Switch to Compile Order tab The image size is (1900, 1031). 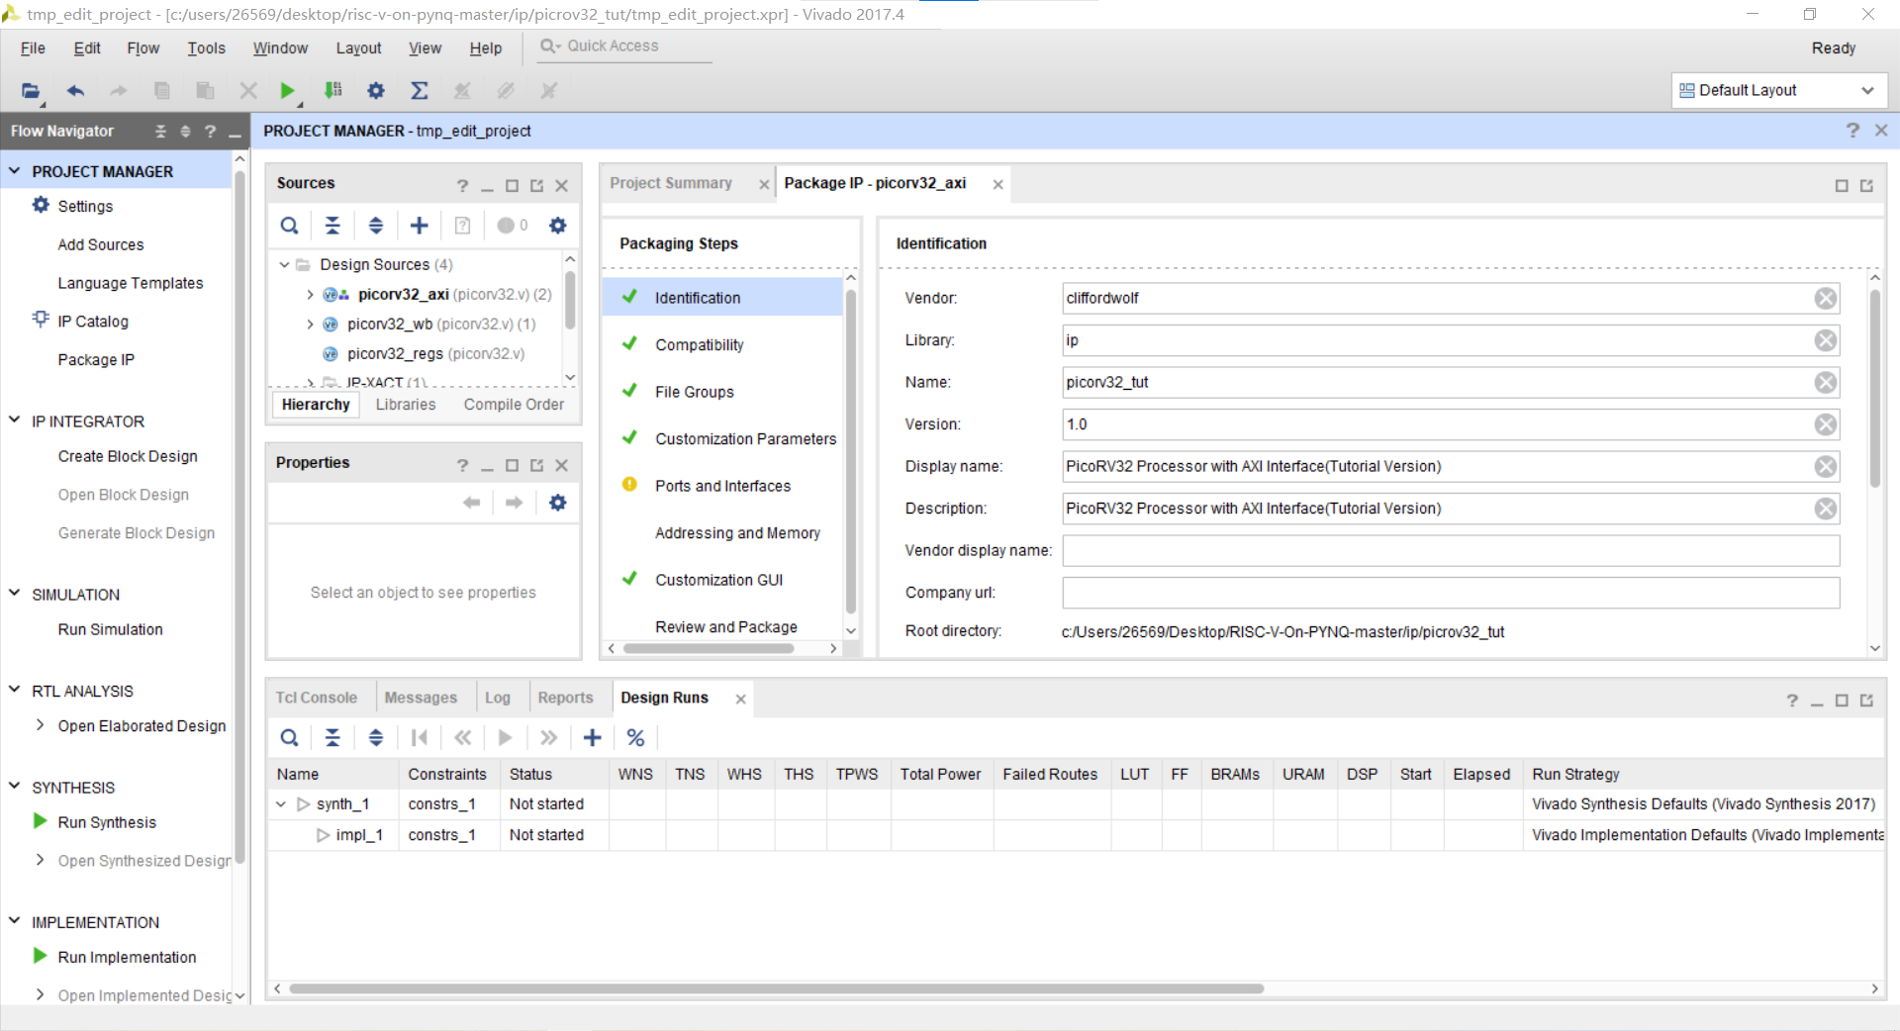coord(514,405)
